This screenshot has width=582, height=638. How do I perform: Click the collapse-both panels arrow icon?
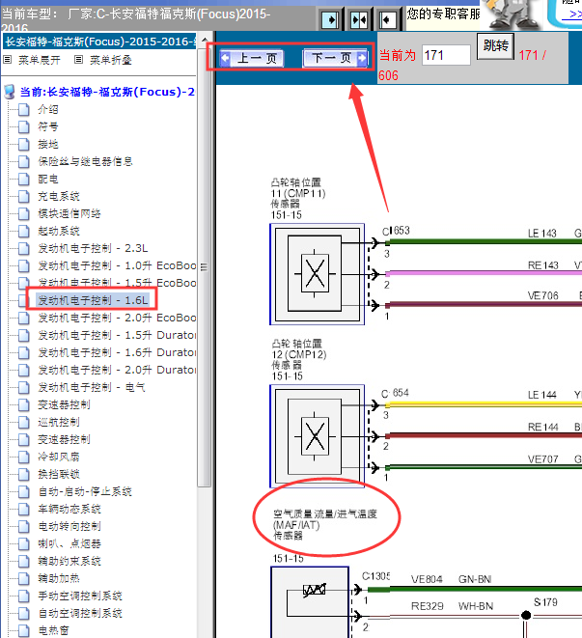pos(359,19)
